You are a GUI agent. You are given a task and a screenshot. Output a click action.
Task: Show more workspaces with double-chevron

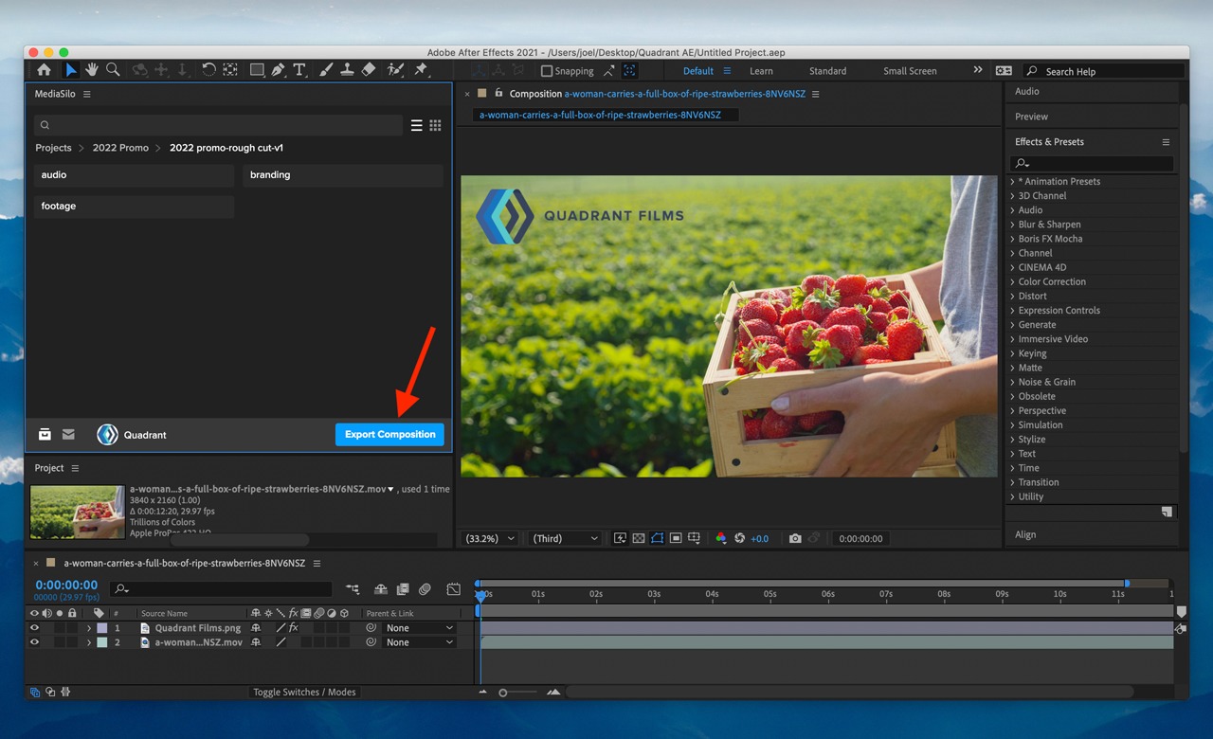click(978, 70)
